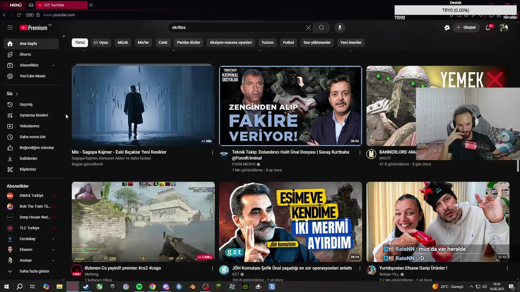The height and width of the screenshot is (292, 520).
Task: Open Epic Games Launcher from taskbar
Action: point(113,287)
